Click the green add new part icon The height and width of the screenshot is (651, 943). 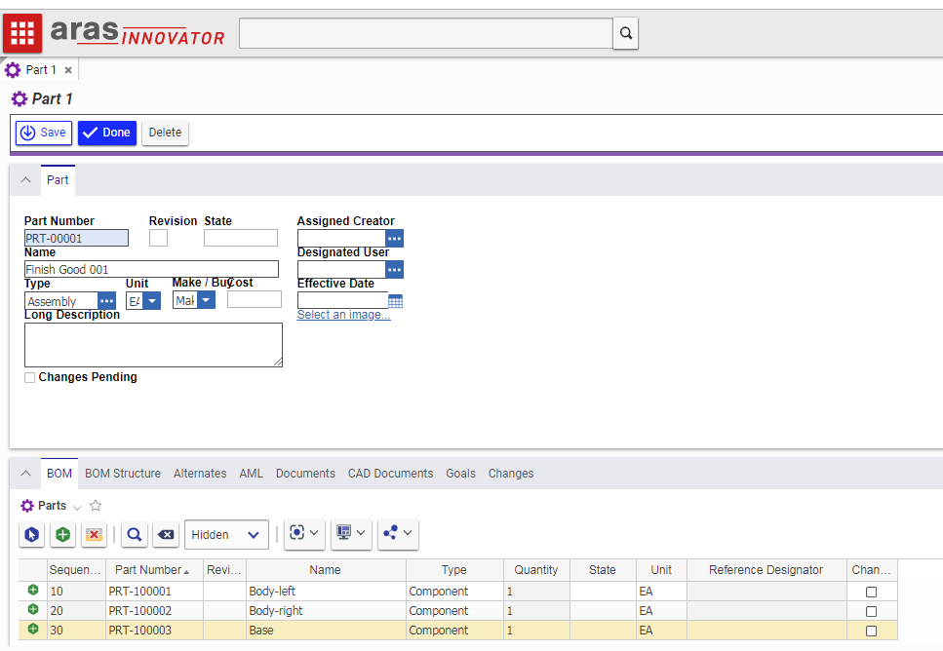(x=62, y=534)
